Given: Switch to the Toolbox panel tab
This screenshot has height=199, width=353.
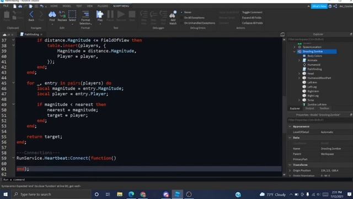Looking at the screenshot, I should point(324,108).
